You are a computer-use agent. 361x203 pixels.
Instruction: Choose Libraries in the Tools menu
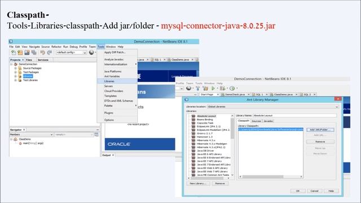117,81
